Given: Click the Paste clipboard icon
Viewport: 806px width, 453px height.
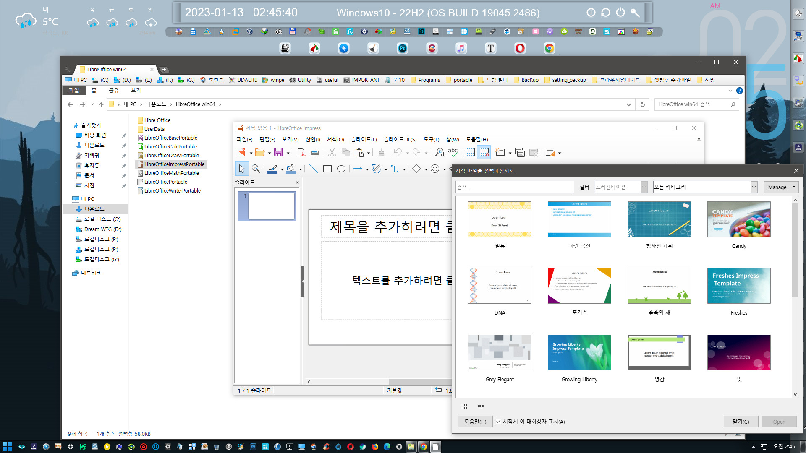Looking at the screenshot, I should click(x=360, y=153).
